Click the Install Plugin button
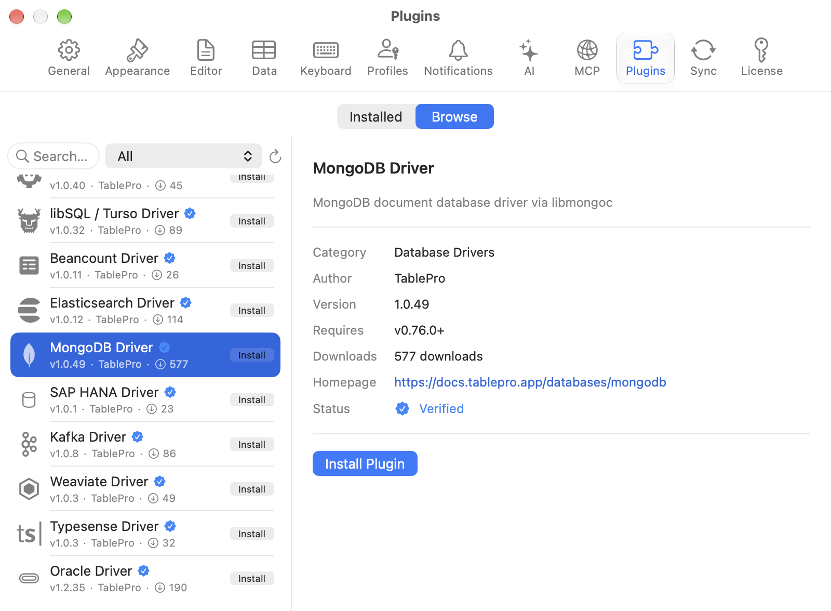This screenshot has height=611, width=831. coord(365,463)
